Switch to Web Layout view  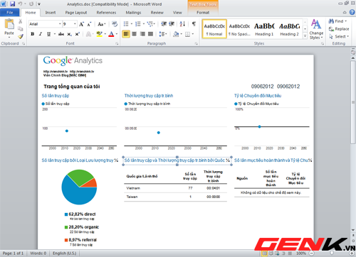click(277, 253)
